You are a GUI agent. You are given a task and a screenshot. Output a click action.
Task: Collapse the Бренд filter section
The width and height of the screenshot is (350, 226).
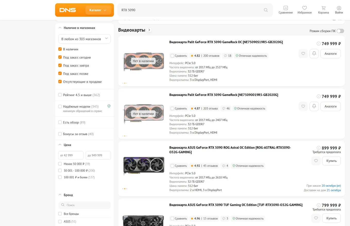pos(60,195)
